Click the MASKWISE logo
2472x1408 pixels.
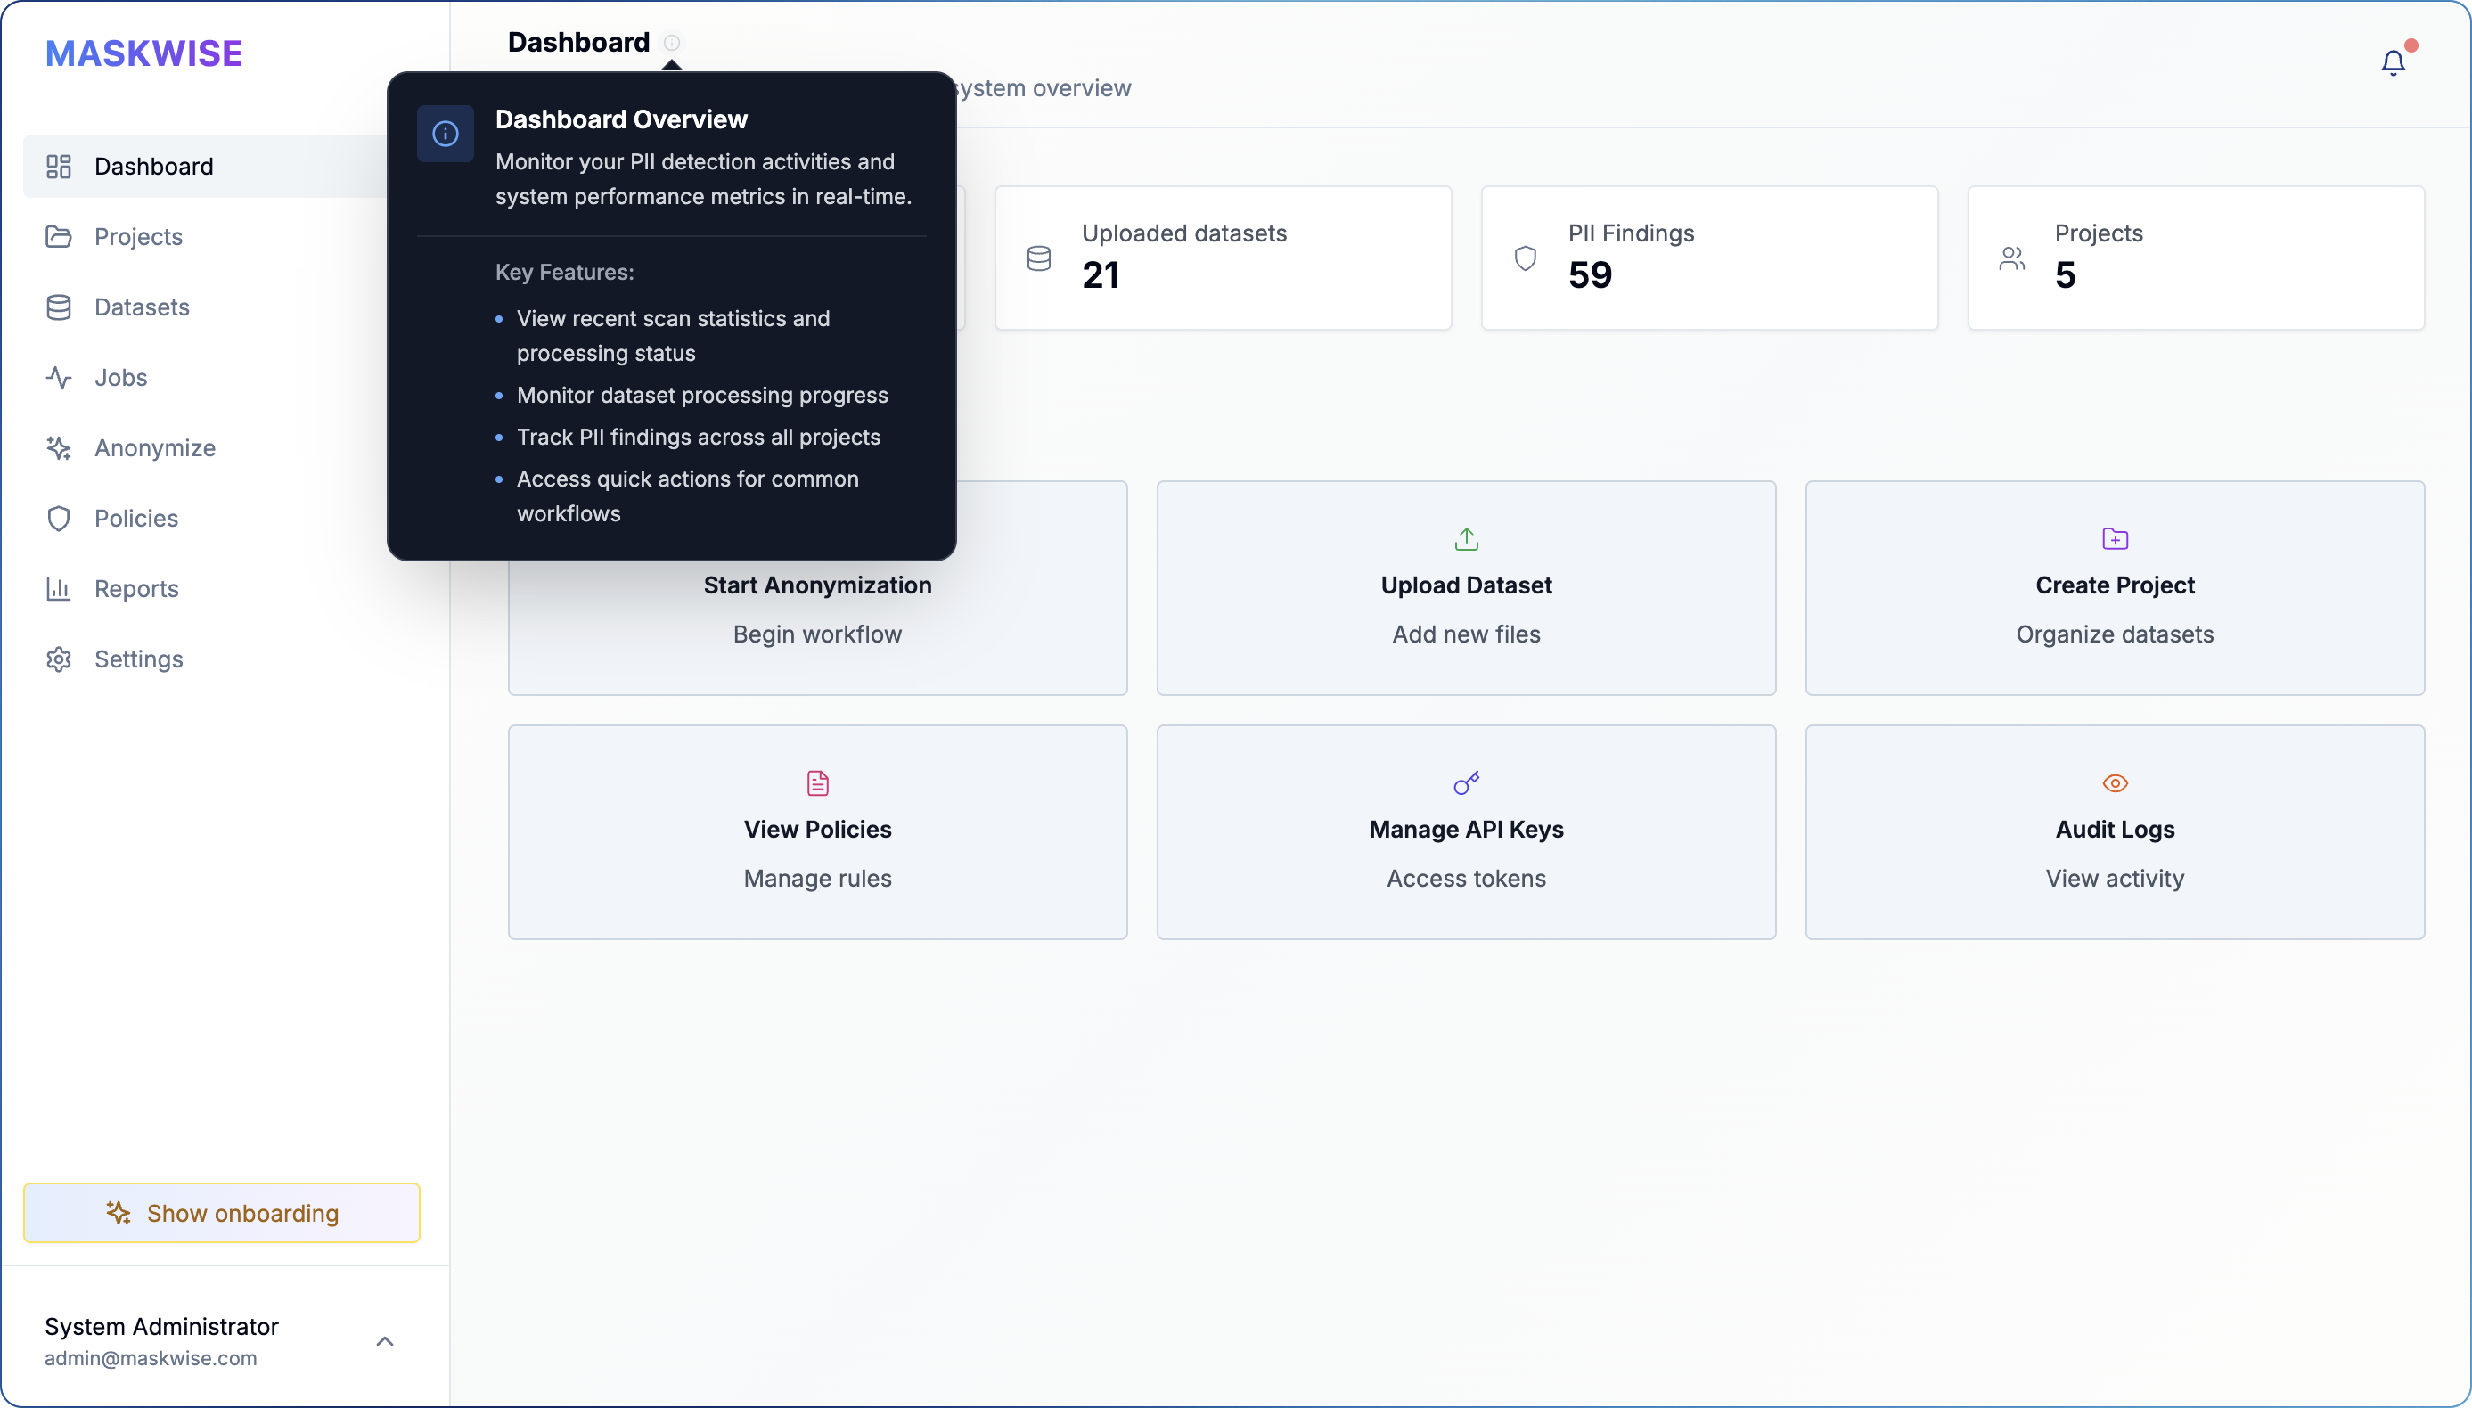pos(144,53)
